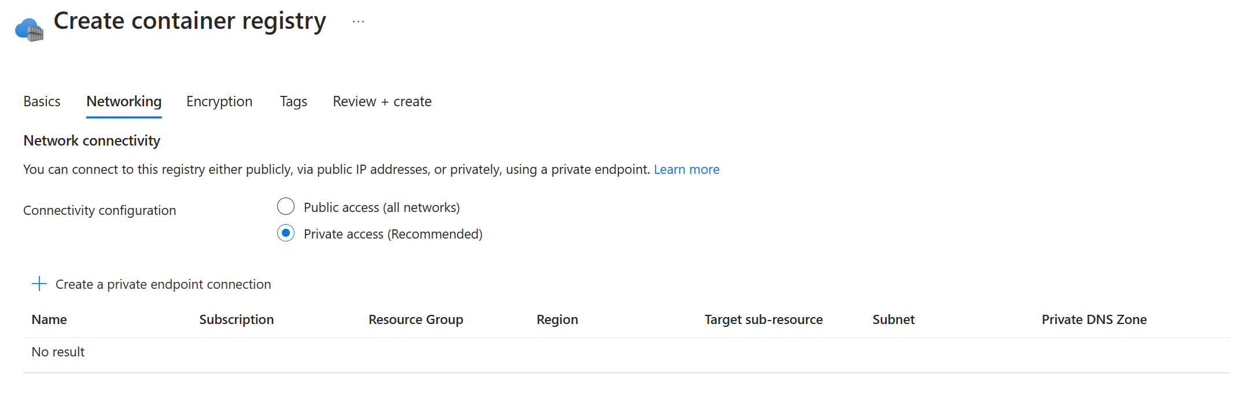Open the Review + create tab
Image resolution: width=1245 pixels, height=402 pixels.
(x=382, y=101)
